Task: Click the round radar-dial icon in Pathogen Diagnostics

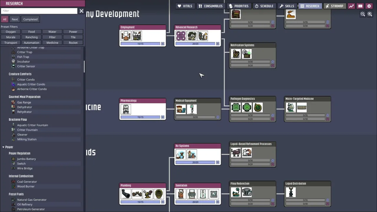Action: (258, 107)
